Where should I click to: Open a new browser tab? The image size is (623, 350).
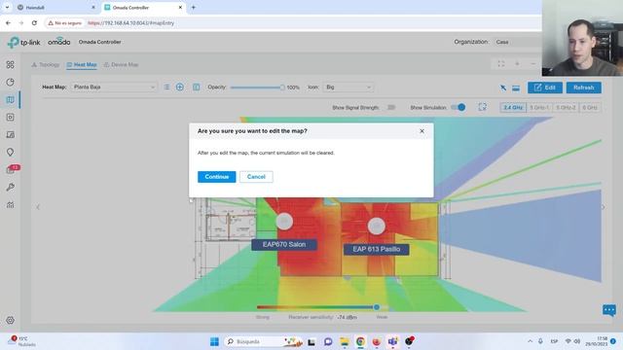tap(194, 7)
